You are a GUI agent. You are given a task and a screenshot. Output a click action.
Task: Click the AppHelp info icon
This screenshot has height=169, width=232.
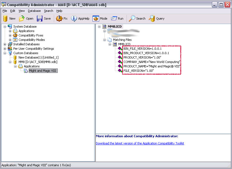click(74, 19)
